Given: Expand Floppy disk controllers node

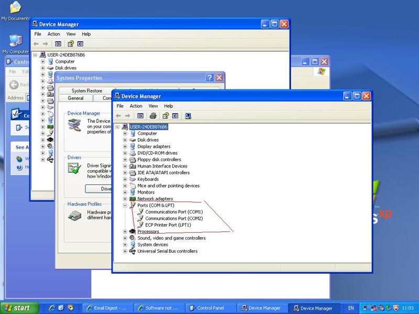Looking at the screenshot, I should point(125,160).
